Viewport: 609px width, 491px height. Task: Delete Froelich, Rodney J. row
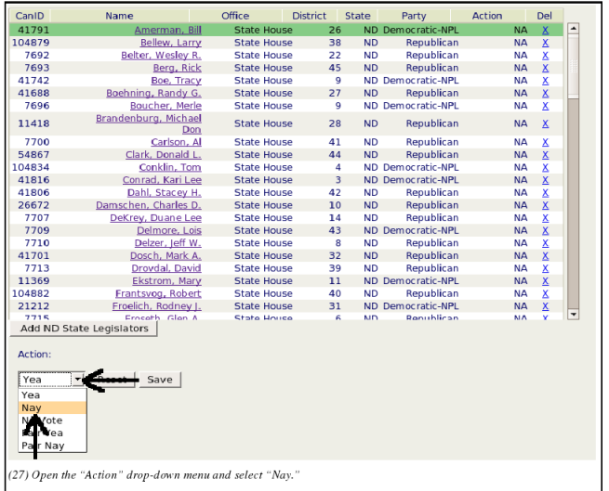tap(545, 306)
